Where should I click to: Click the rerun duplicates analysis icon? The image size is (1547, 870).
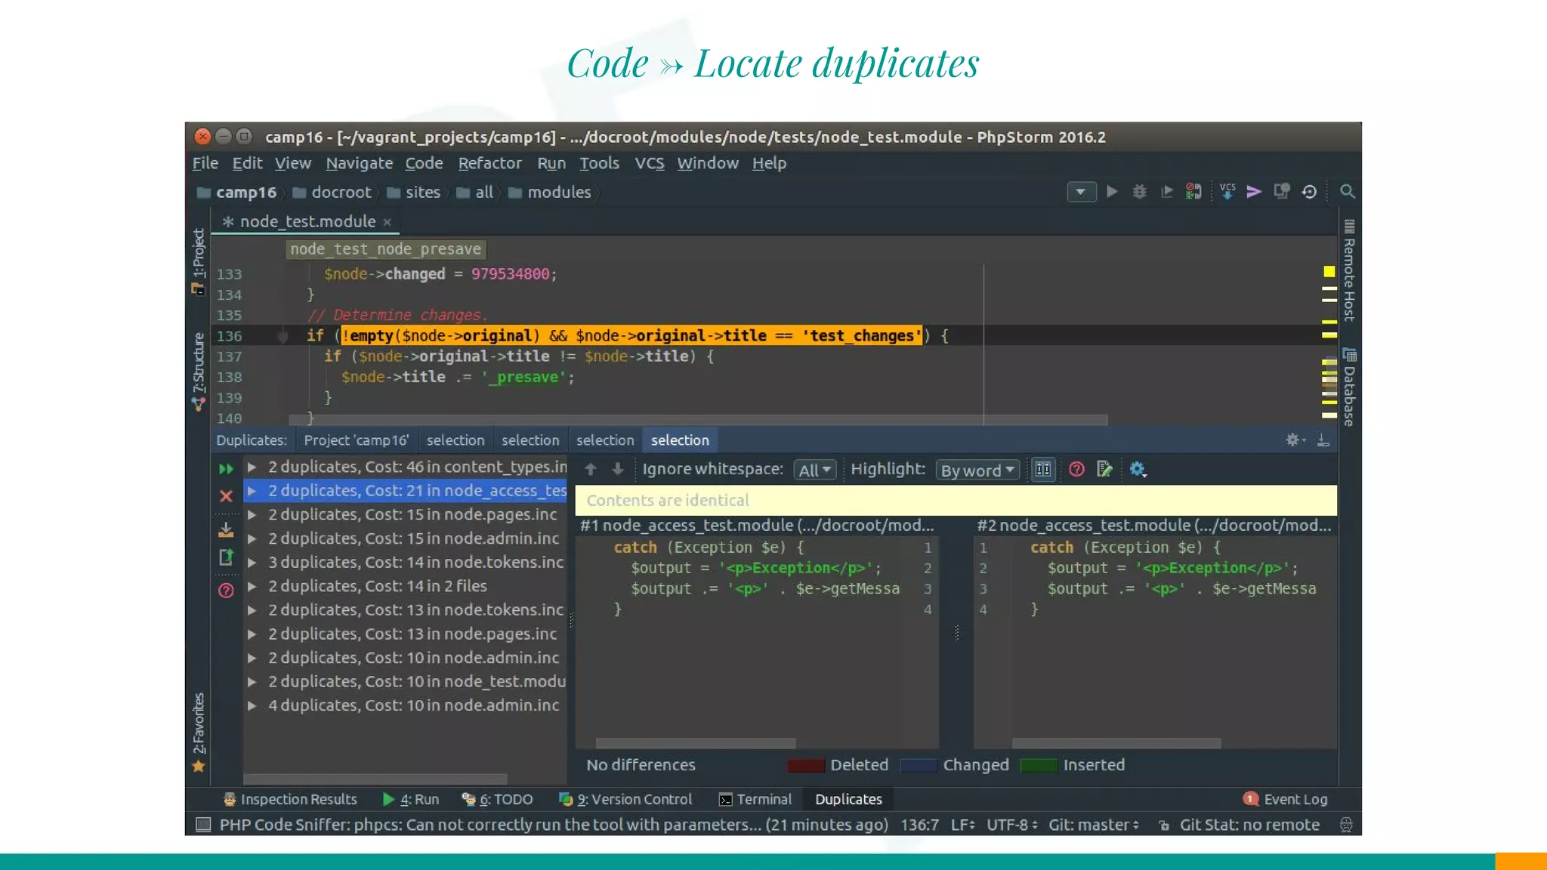coord(226,469)
